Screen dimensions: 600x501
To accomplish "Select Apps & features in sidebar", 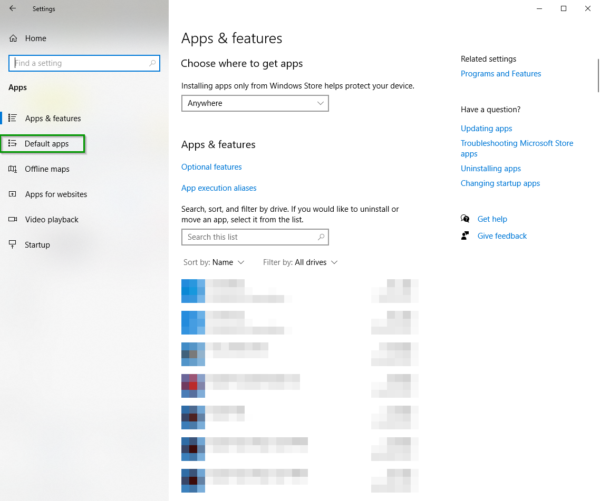I will click(53, 119).
